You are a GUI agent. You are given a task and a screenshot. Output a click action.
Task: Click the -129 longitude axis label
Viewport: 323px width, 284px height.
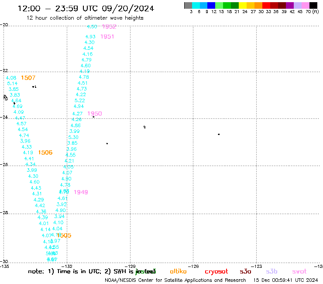click(130, 266)
